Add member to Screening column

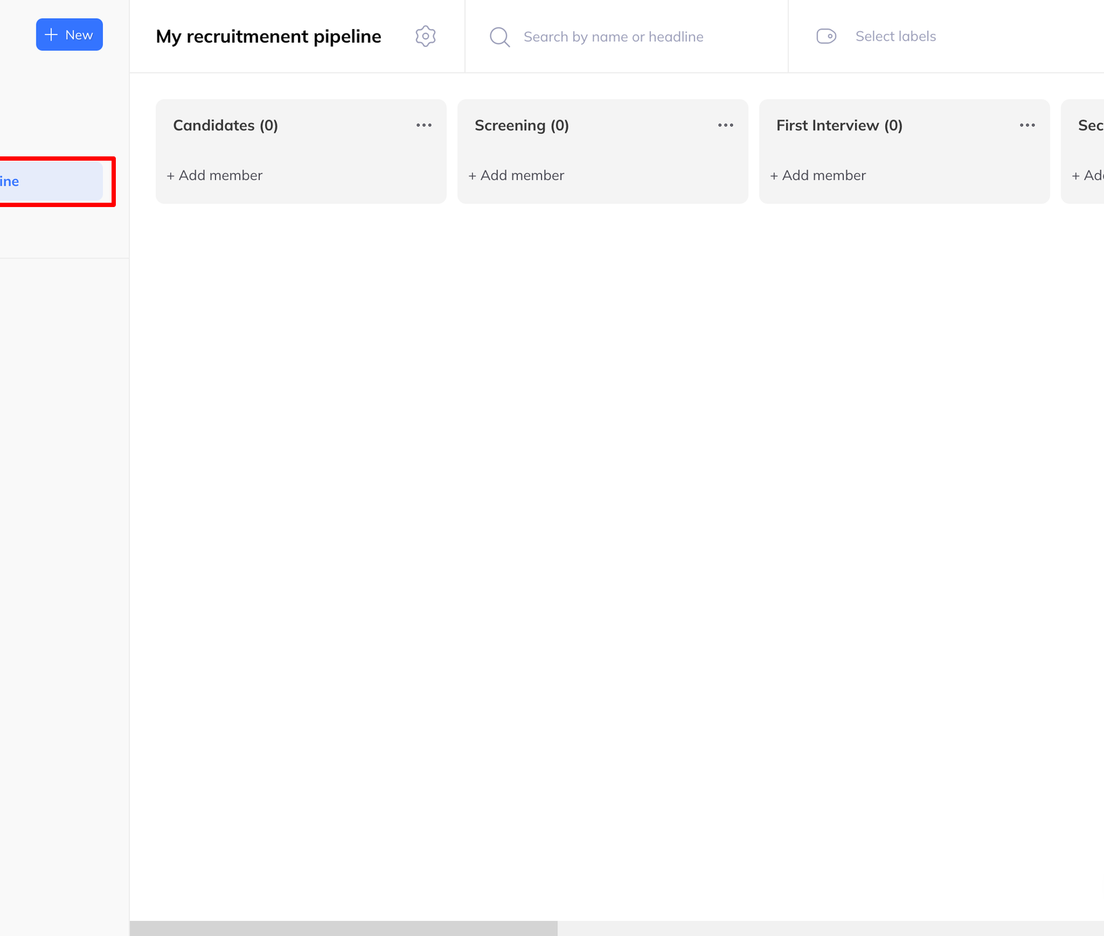516,175
